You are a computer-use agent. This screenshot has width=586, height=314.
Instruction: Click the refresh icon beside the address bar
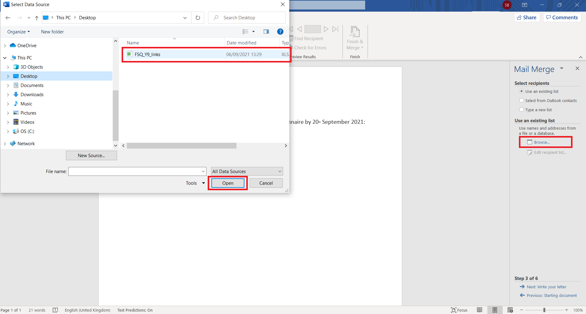(x=198, y=18)
